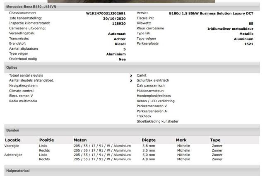Select the Diesel fuel value
This screenshot has height=176, width=265.
click(120, 44)
